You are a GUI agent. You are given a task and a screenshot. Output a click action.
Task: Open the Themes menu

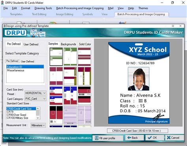143,8
